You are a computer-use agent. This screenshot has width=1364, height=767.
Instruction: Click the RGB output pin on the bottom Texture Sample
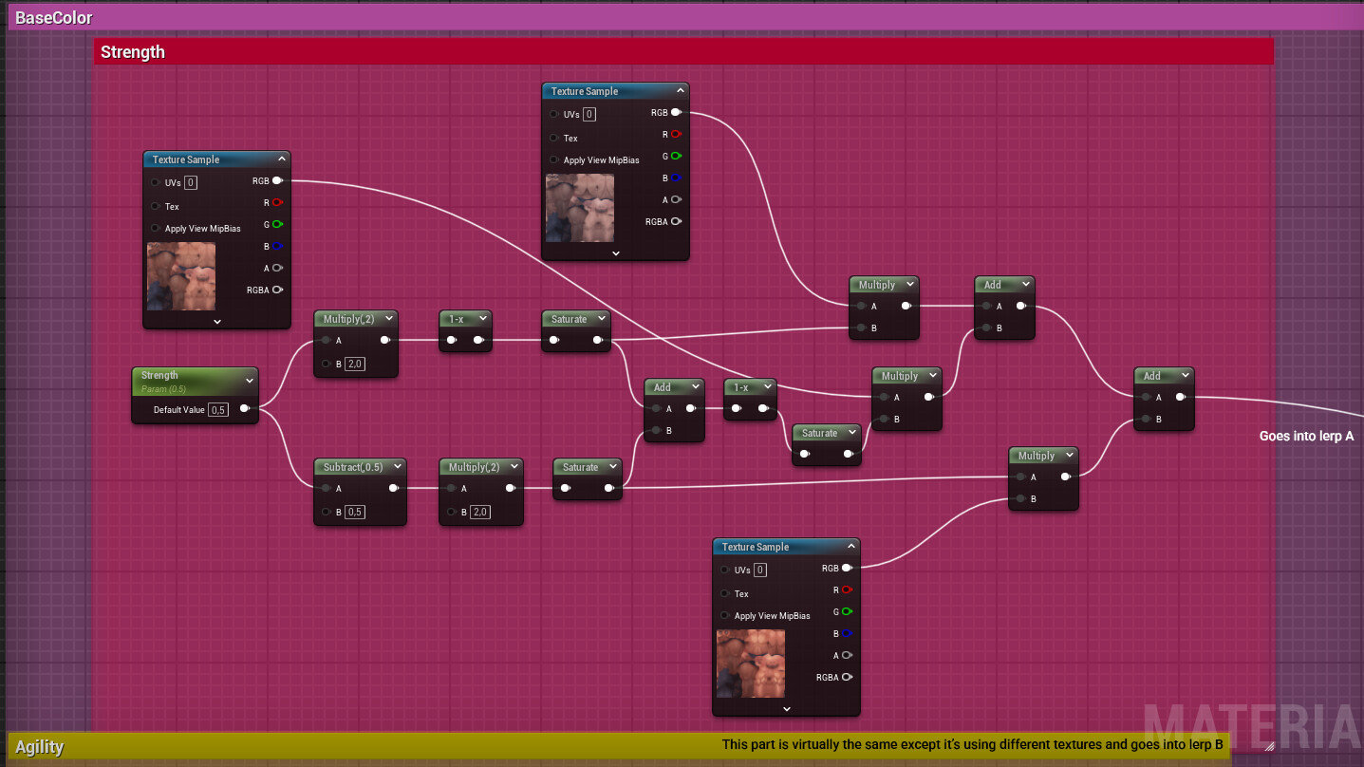pyautogui.click(x=847, y=568)
